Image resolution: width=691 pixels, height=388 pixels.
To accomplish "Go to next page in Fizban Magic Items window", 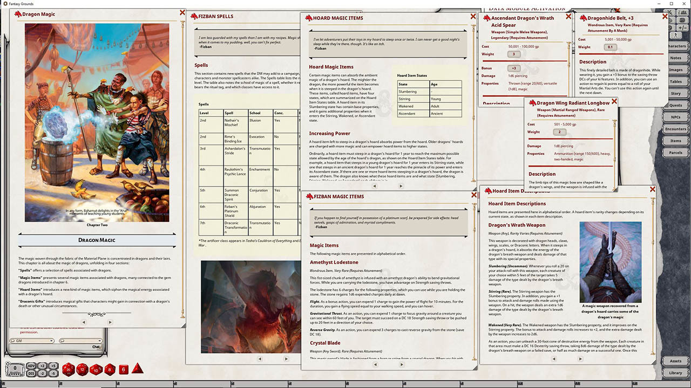I will point(402,364).
